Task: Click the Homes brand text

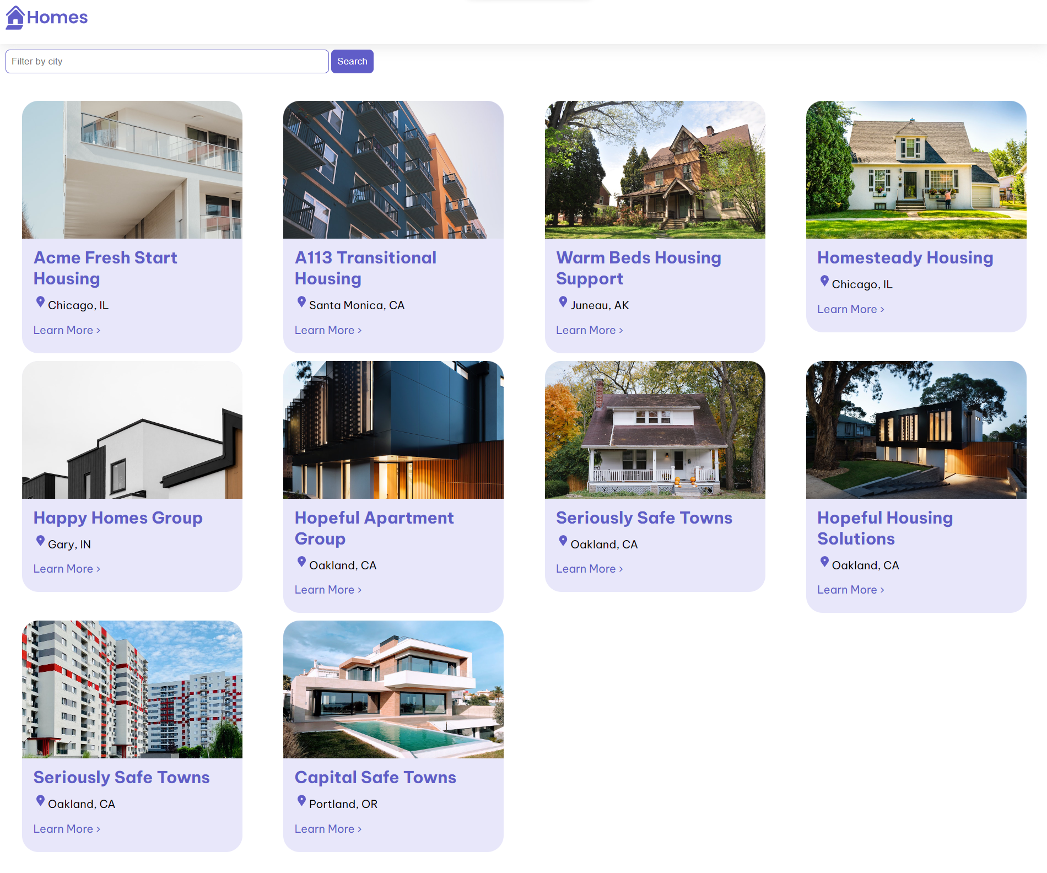Action: (x=57, y=17)
